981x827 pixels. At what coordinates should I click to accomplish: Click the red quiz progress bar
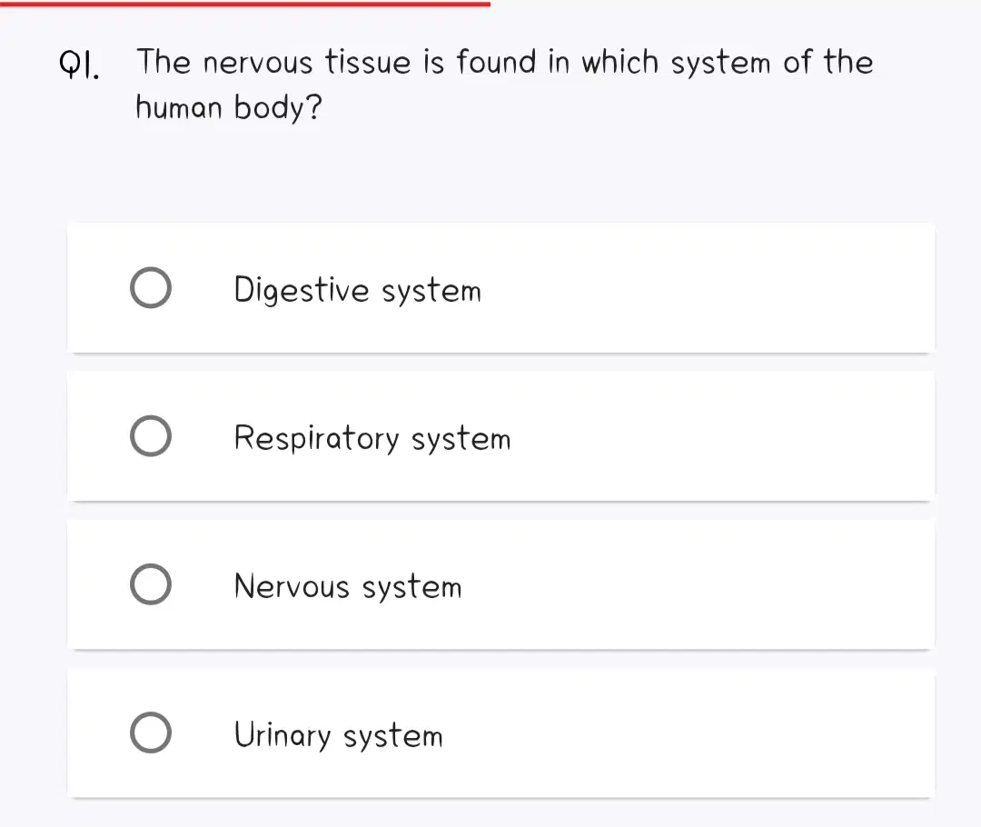tap(245, 3)
